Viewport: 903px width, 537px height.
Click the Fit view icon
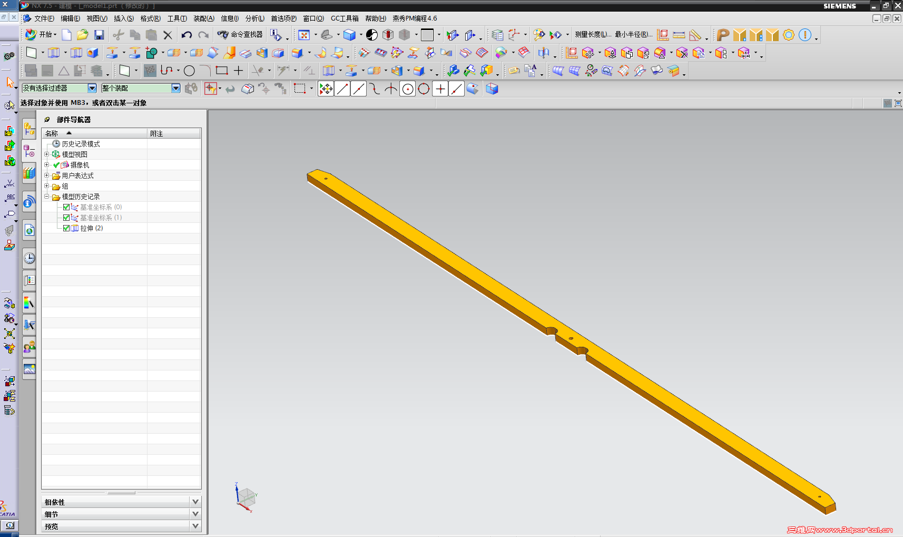pos(304,35)
